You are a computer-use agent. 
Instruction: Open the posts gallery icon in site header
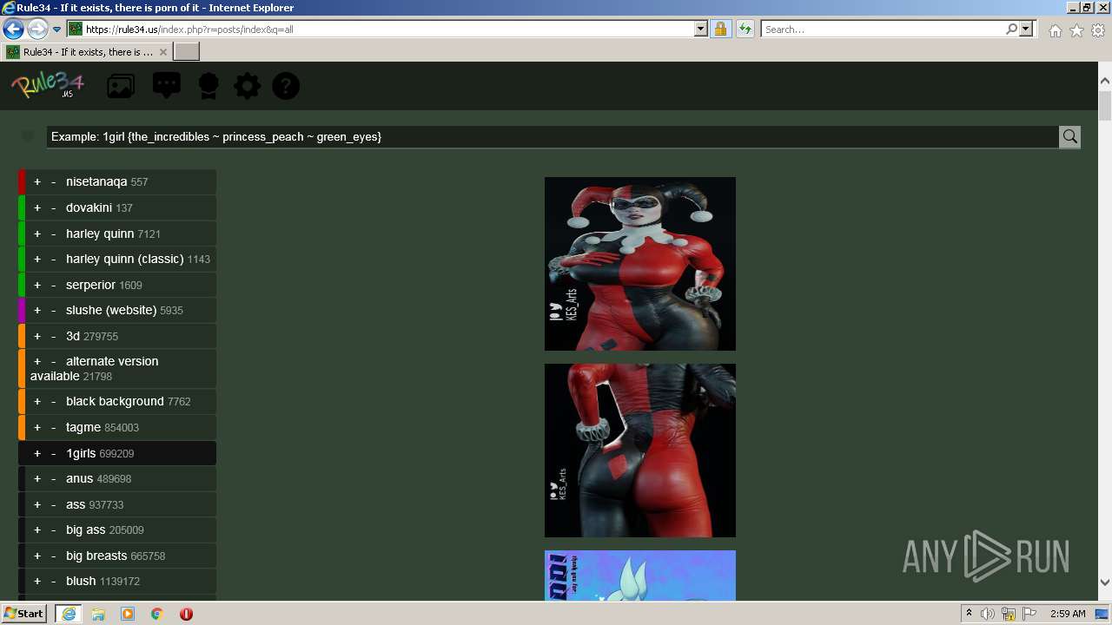[x=121, y=86]
